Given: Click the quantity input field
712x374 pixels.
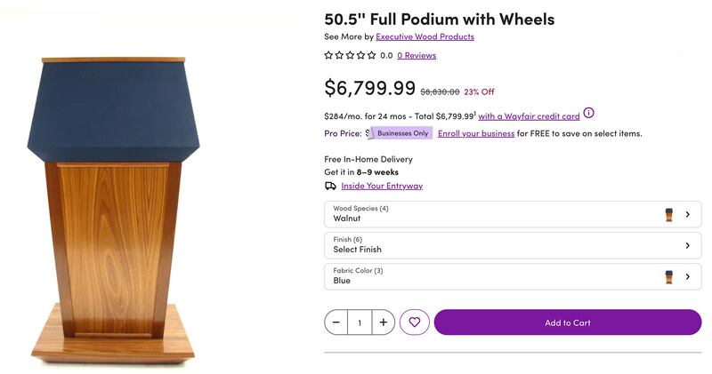Looking at the screenshot, I should [x=360, y=322].
